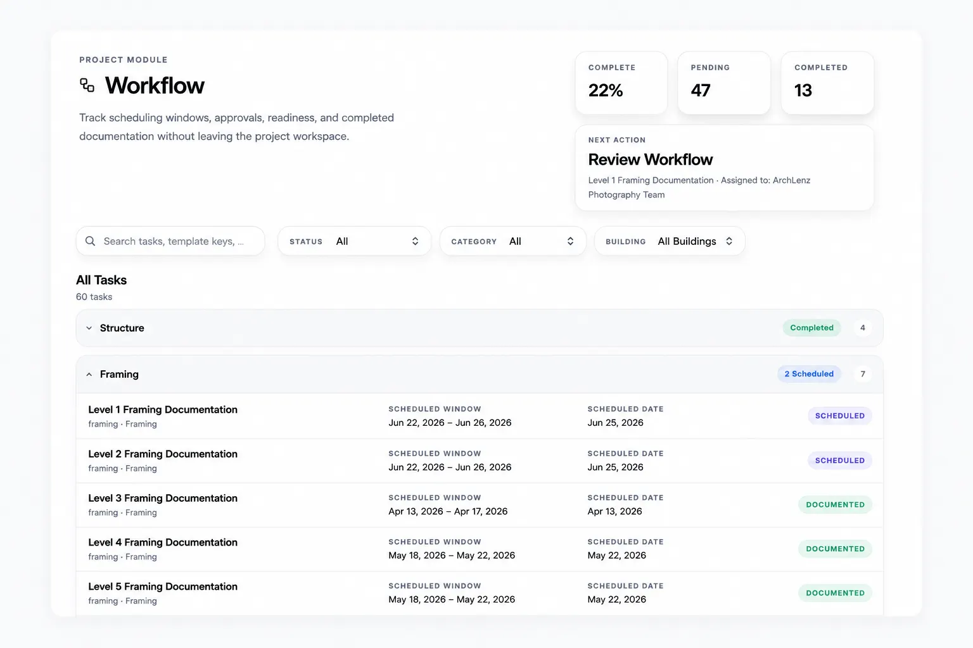Focus the Search tasks input field
The image size is (973, 648).
click(x=170, y=241)
